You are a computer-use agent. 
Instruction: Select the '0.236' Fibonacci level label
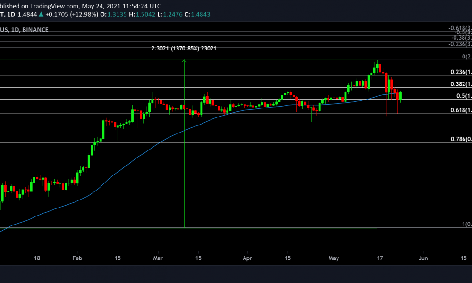[x=461, y=72]
